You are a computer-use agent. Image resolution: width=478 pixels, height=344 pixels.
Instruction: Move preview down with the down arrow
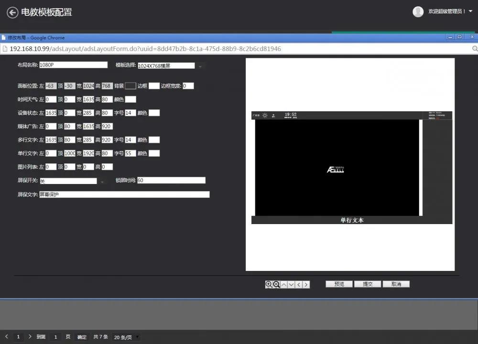(x=291, y=284)
